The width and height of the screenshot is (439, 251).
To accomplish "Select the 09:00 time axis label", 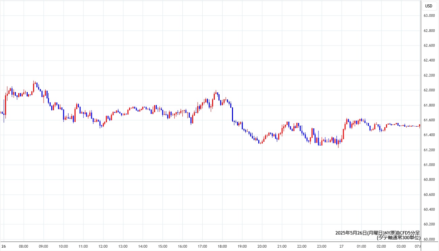I will tap(44, 246).
